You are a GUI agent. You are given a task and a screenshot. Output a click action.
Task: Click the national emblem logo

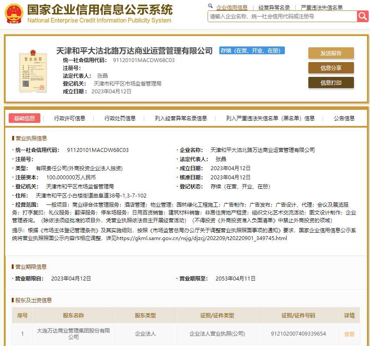(x=14, y=14)
